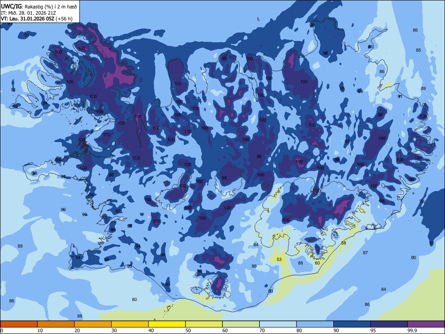Pick the pale blue 70–80 legend swatch

coord(278,324)
